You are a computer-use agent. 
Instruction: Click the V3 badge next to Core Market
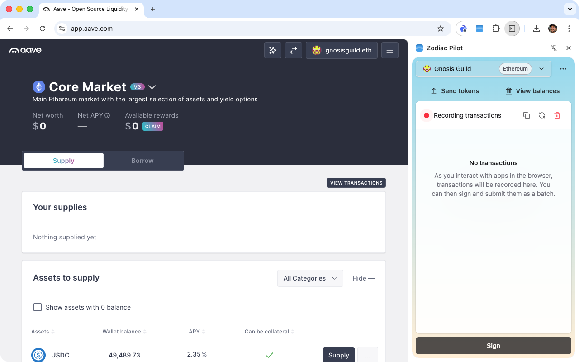click(x=137, y=87)
